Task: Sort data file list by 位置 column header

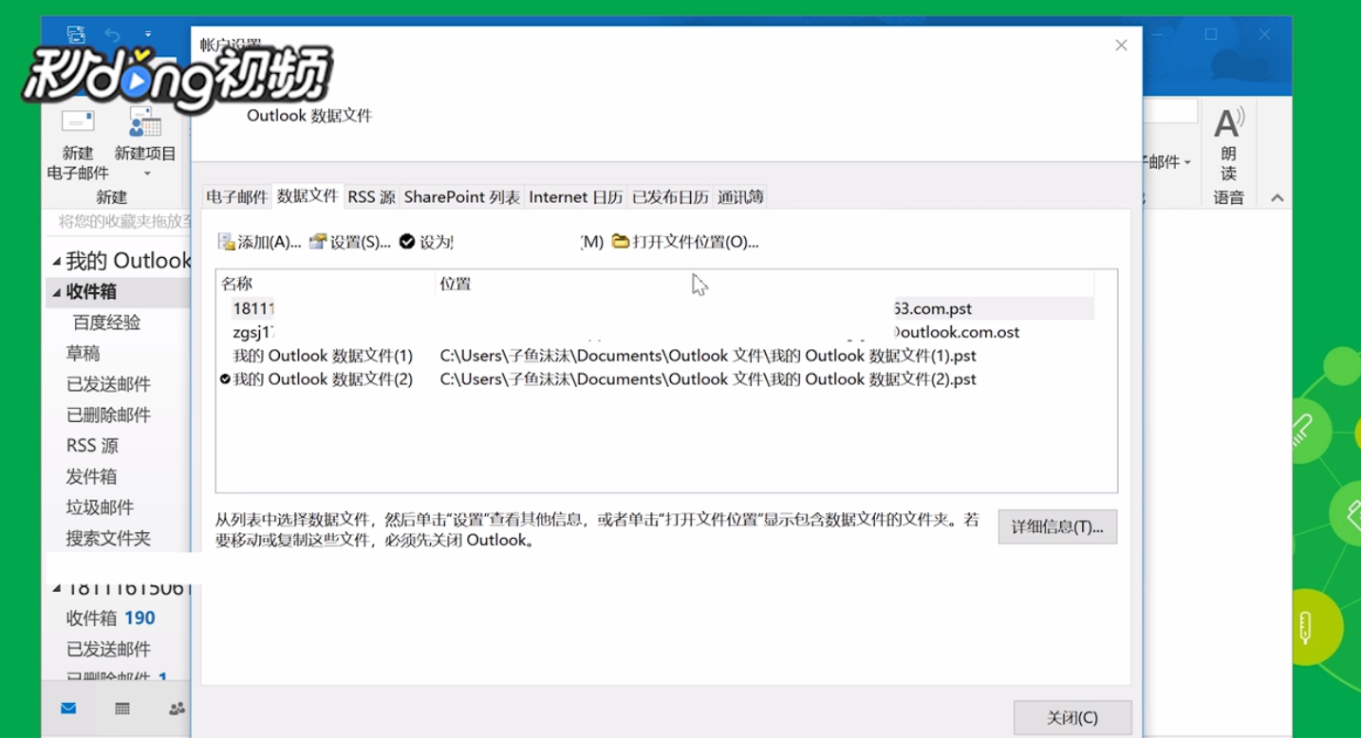Action: pos(764,284)
